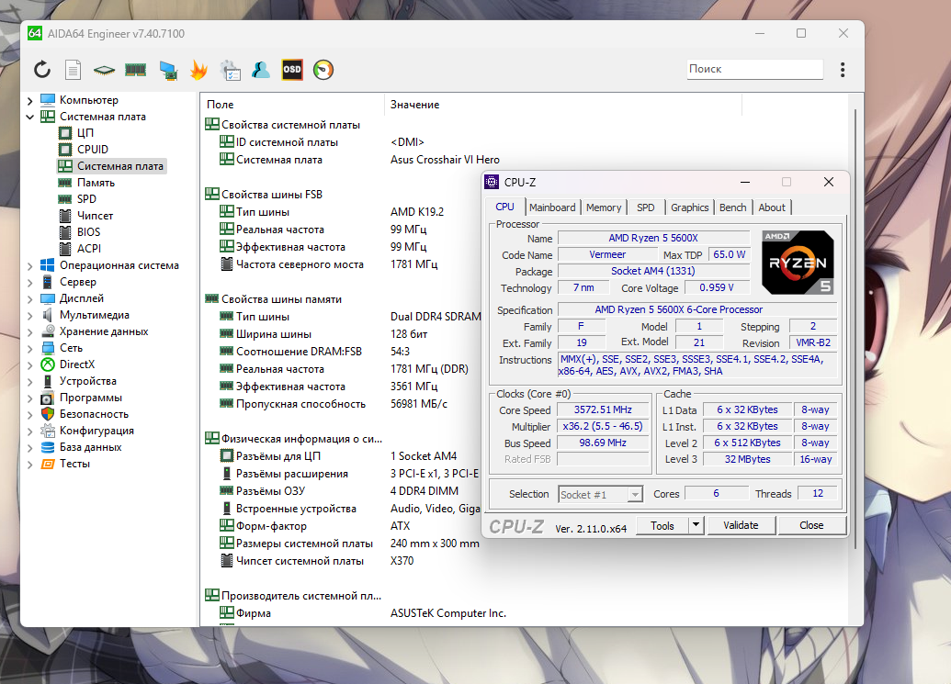Image resolution: width=951 pixels, height=684 pixels.
Task: Switch to the Memory tab in CPU-Z
Action: click(604, 207)
